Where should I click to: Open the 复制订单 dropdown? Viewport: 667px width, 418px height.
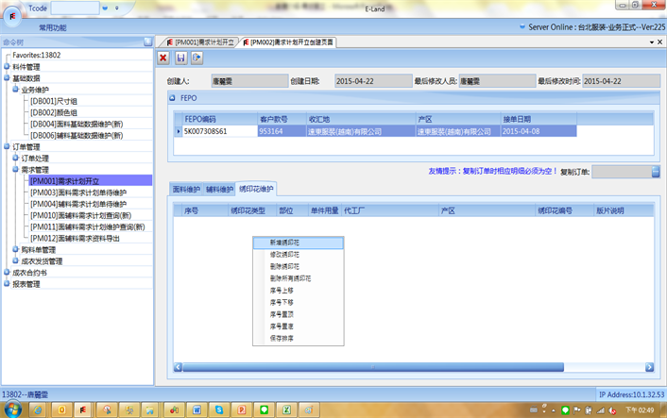pos(655,172)
